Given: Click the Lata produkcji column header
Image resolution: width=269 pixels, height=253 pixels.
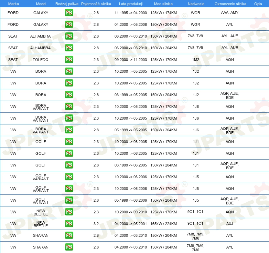Looking at the screenshot, I should [x=131, y=4].
